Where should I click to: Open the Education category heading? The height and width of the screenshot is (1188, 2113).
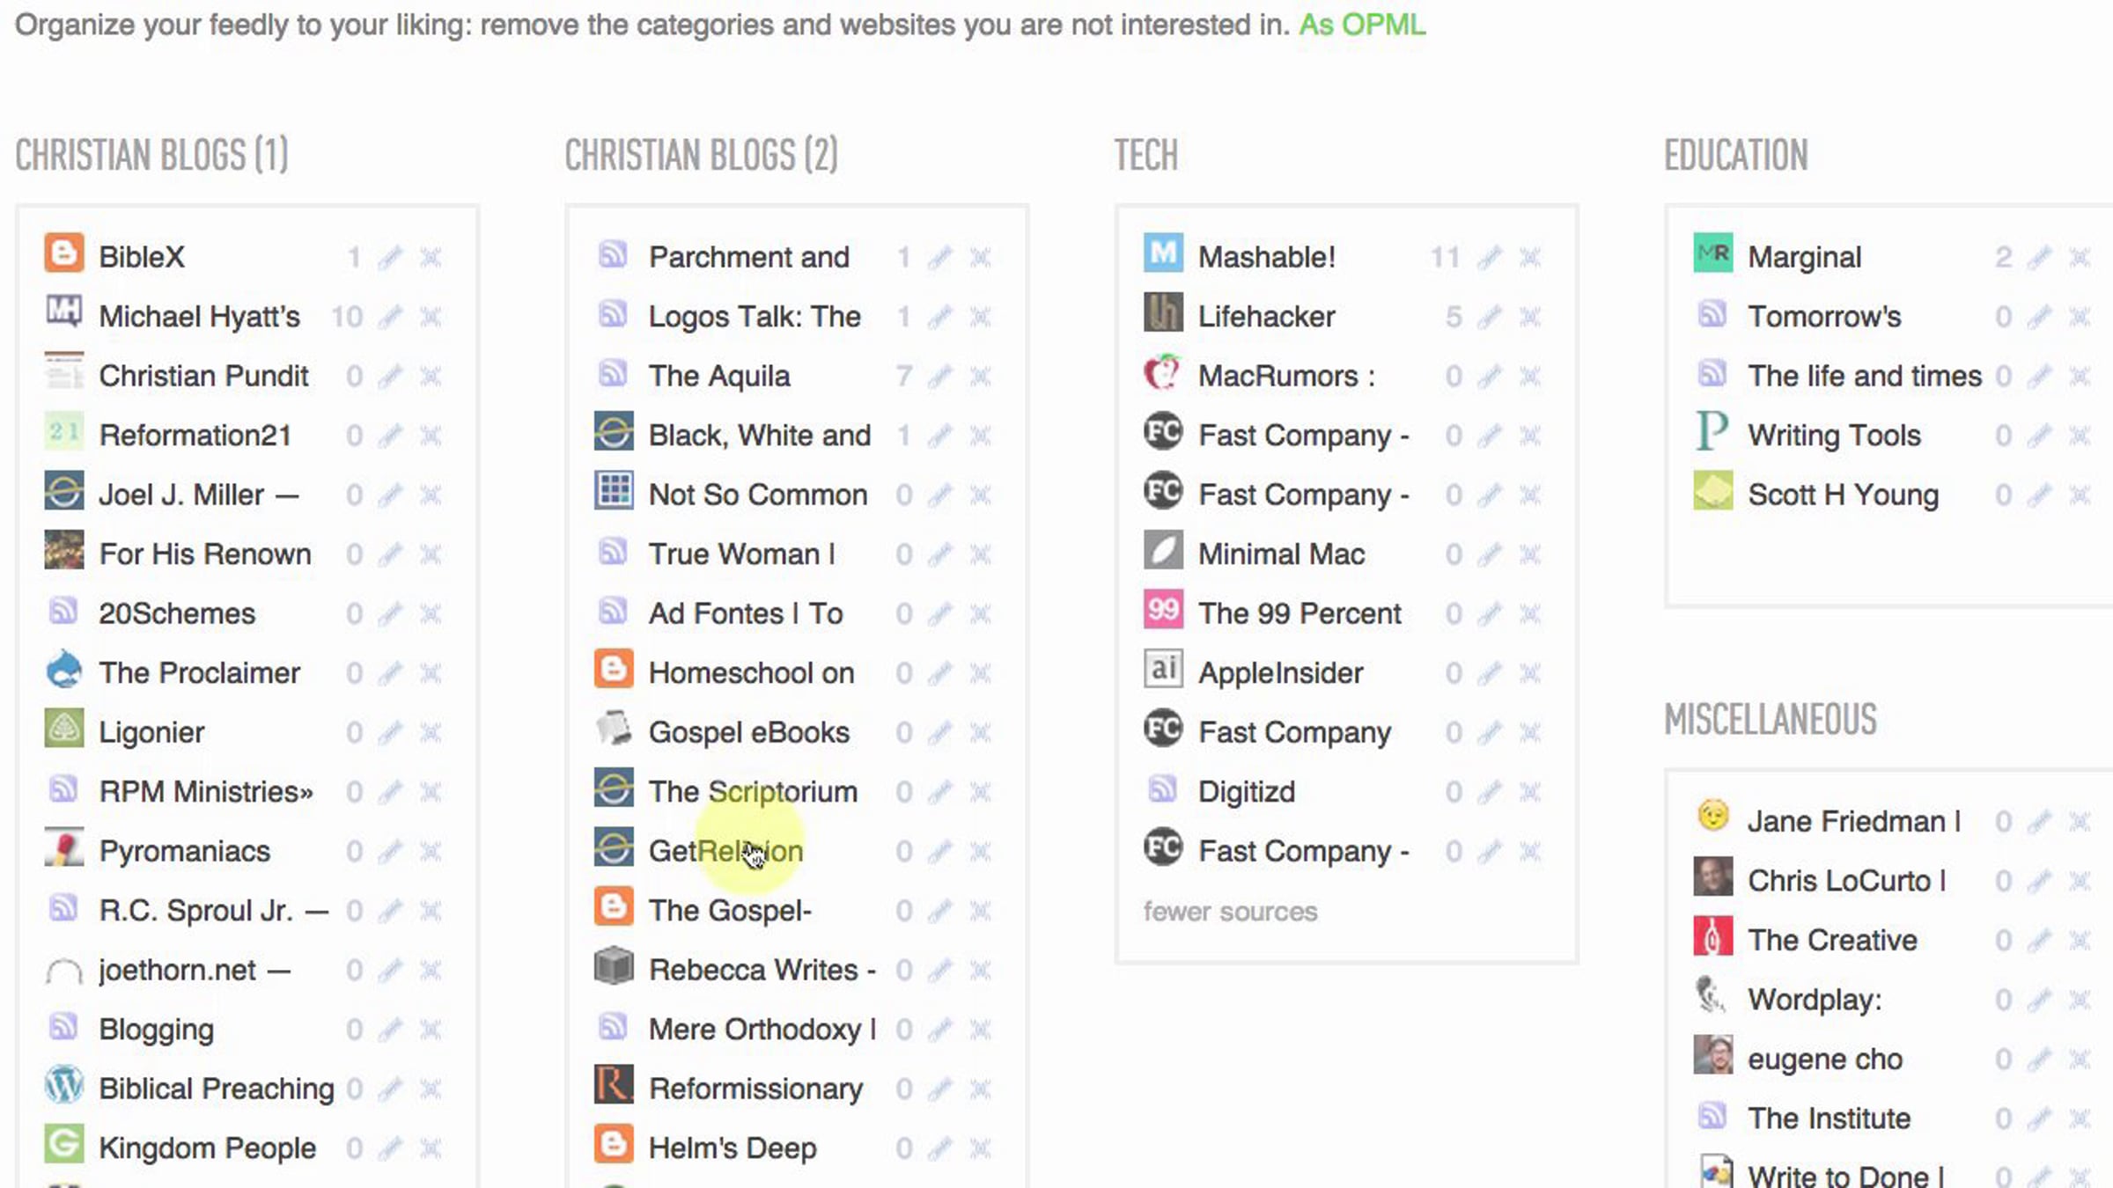[1735, 155]
